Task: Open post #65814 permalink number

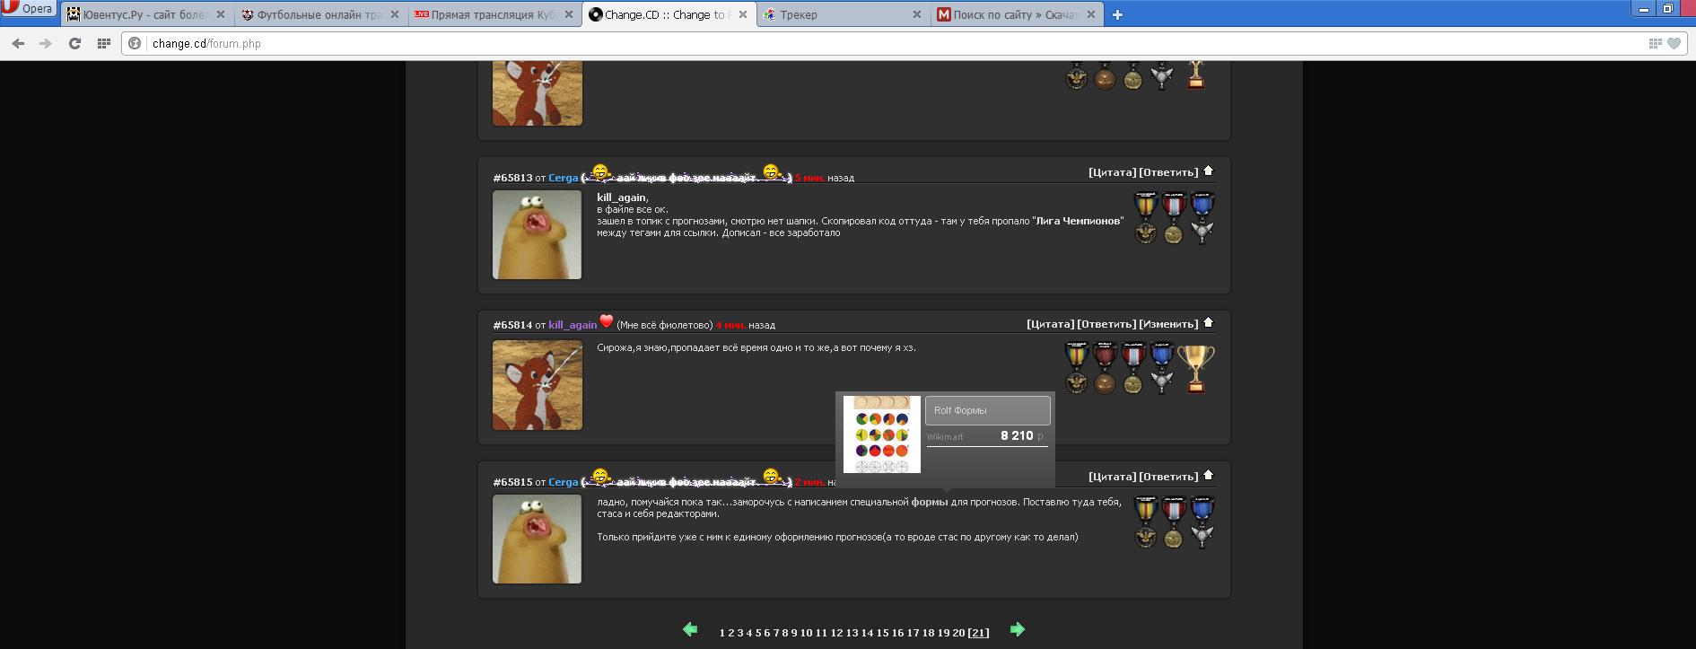Action: (512, 325)
